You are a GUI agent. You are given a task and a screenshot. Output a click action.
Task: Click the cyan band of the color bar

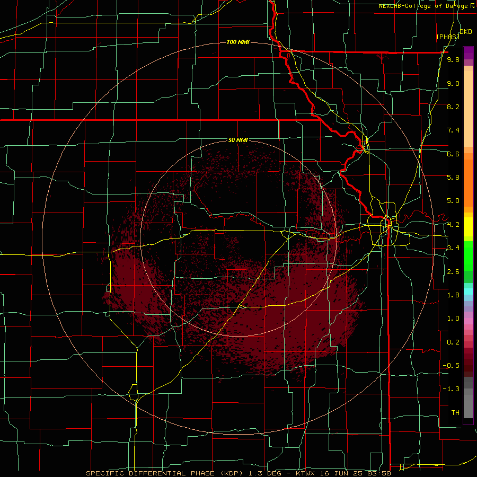coord(468,291)
